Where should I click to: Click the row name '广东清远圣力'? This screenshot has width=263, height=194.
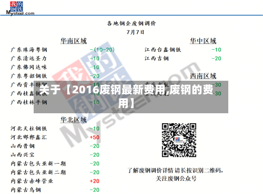pos(29,59)
